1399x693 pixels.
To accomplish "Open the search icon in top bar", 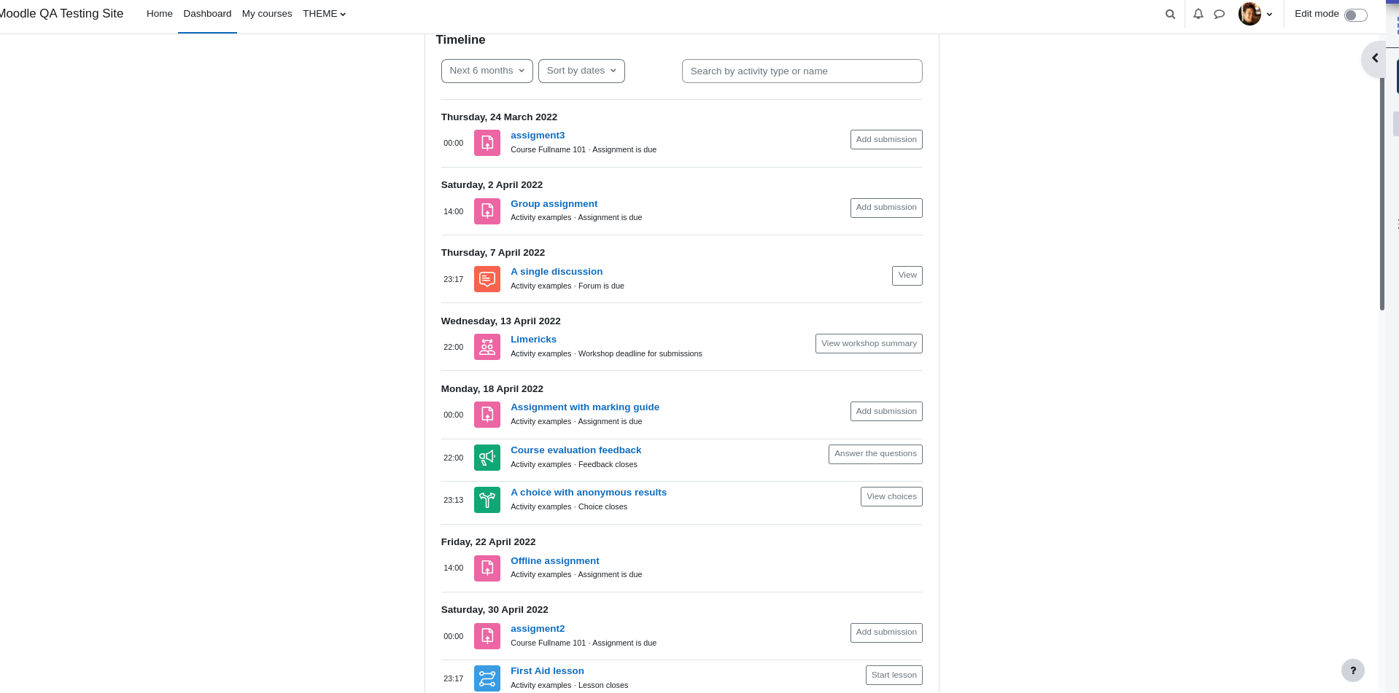I will tap(1170, 14).
